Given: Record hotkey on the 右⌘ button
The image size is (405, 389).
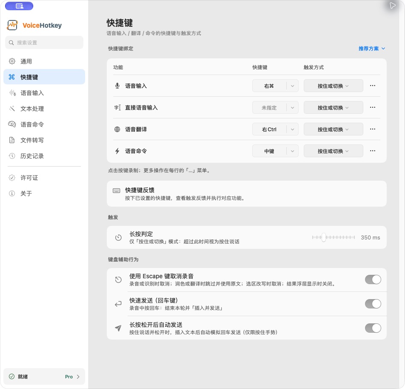Looking at the screenshot, I should click(269, 86).
